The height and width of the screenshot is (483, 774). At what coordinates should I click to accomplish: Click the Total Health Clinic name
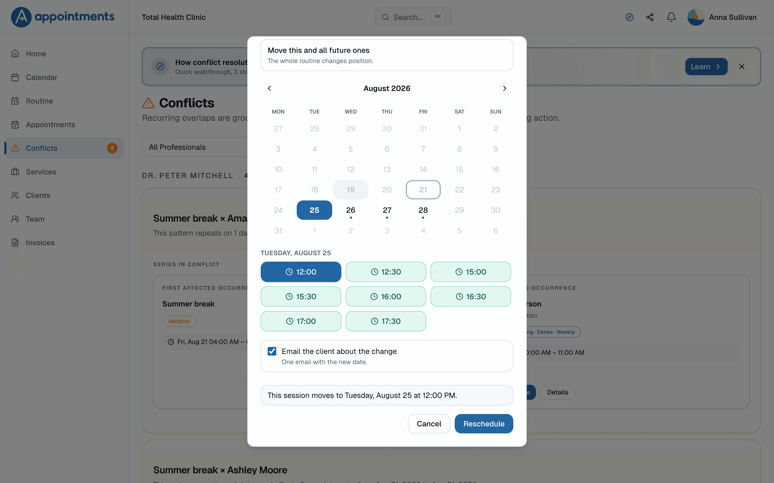coord(174,17)
